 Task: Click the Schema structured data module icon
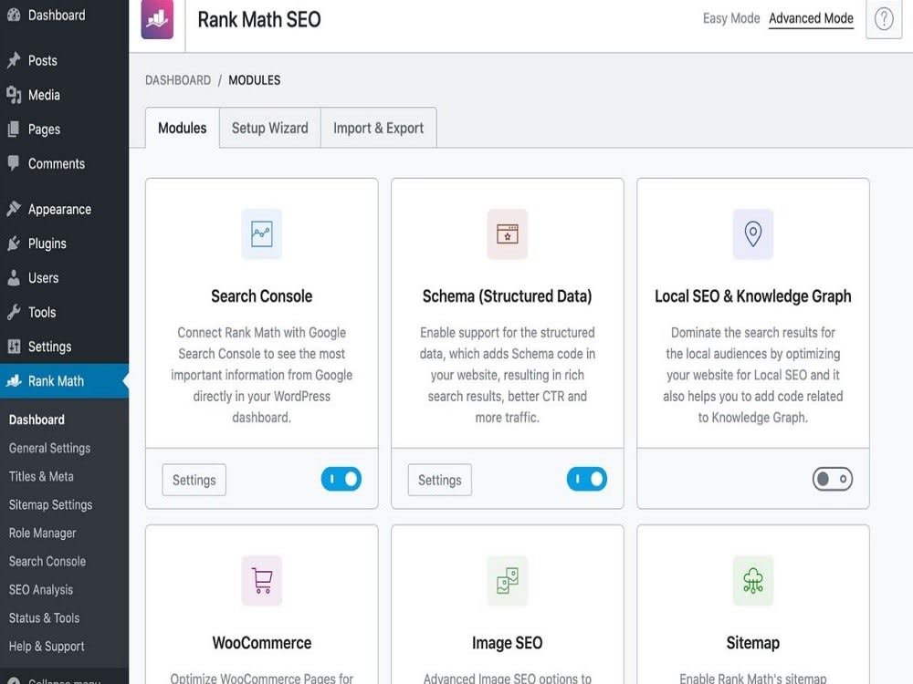point(507,233)
